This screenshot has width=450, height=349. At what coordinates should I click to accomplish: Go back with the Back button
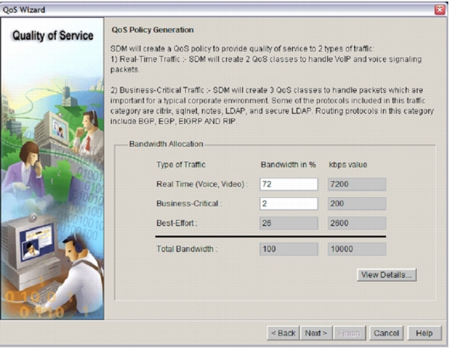(284, 333)
